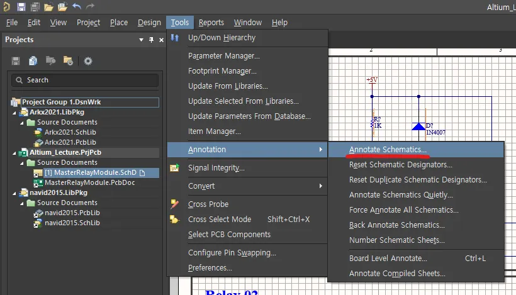Choose Item Manager...
The height and width of the screenshot is (295, 516).
click(x=247, y=131)
